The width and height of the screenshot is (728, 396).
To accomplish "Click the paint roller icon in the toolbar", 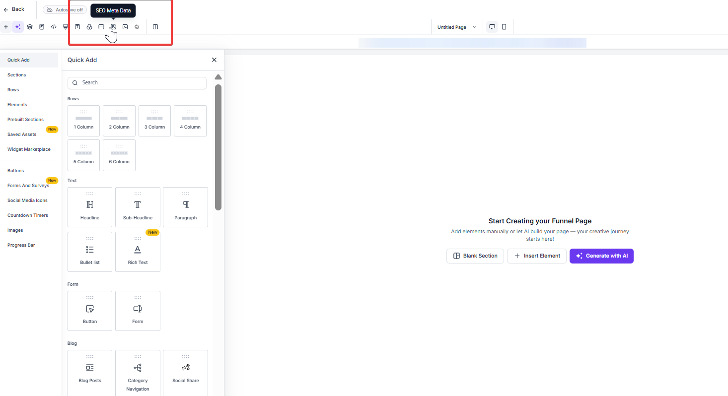I will tap(66, 27).
